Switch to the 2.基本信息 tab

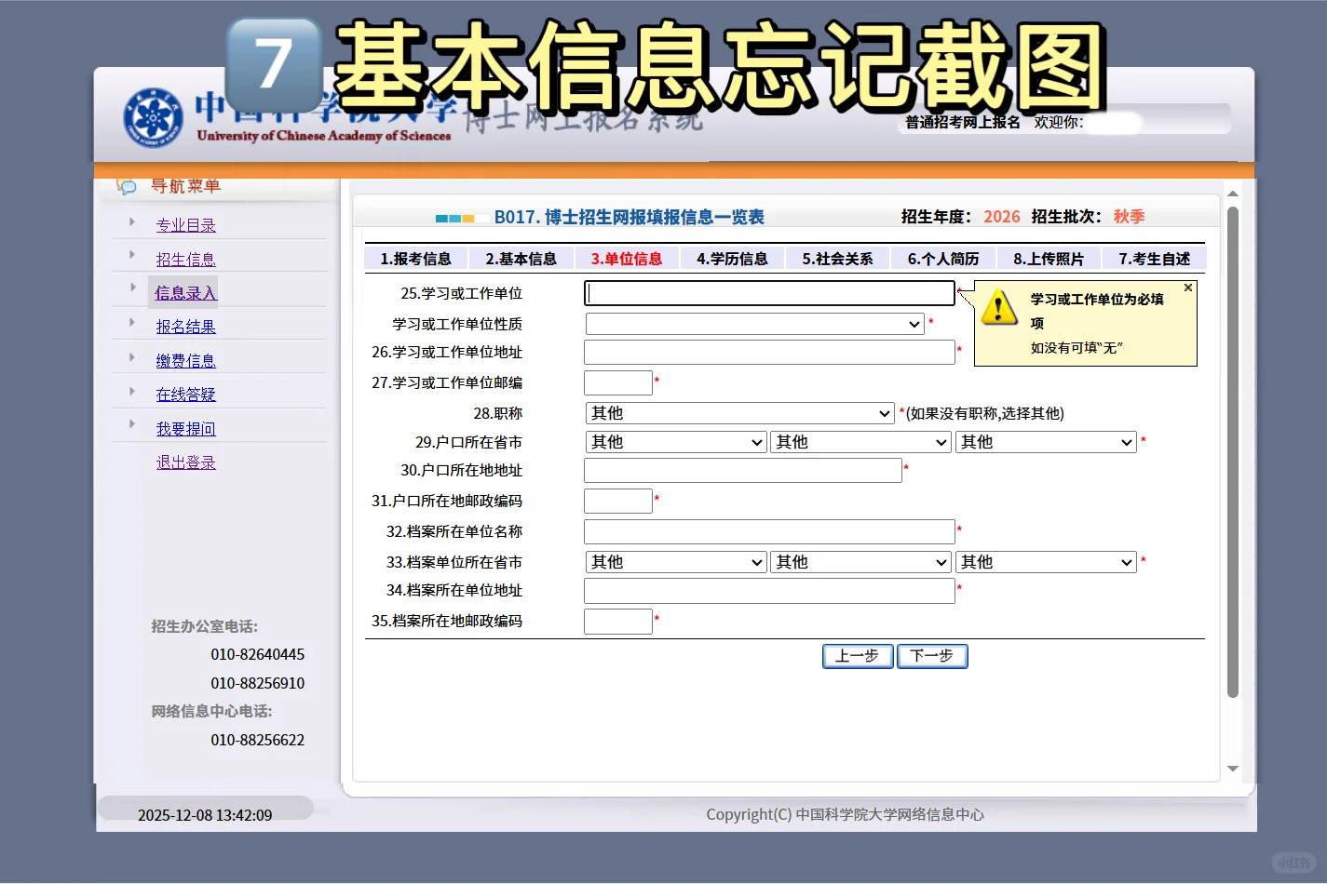click(521, 258)
